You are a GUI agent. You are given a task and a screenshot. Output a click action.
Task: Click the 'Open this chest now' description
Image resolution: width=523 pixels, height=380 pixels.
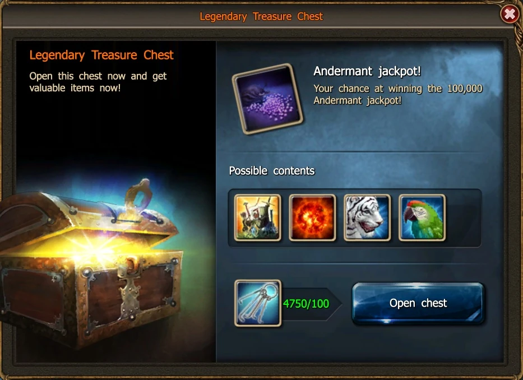[x=98, y=82]
